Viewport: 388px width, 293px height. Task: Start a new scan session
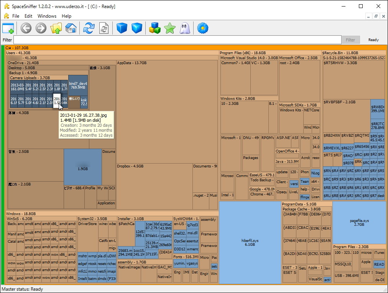[x=8, y=28]
